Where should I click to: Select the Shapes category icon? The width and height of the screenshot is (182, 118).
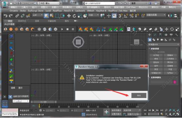tap(154, 40)
